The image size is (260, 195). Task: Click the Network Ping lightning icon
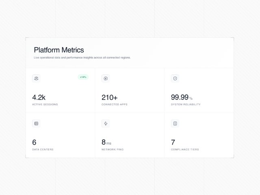(106, 123)
